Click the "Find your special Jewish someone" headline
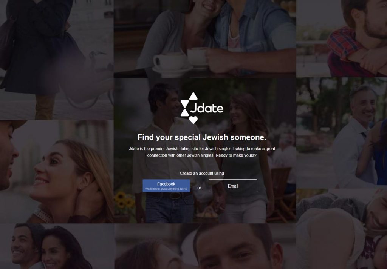 coord(202,137)
